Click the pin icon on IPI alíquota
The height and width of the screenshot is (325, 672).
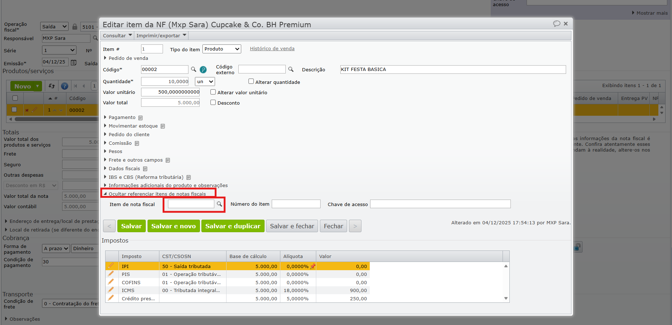(313, 266)
